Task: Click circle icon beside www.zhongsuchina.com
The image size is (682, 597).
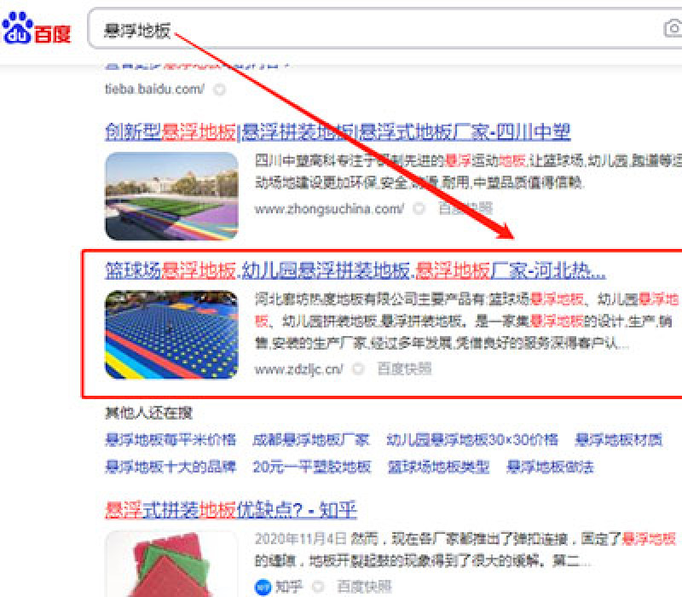Action: pyautogui.click(x=419, y=209)
